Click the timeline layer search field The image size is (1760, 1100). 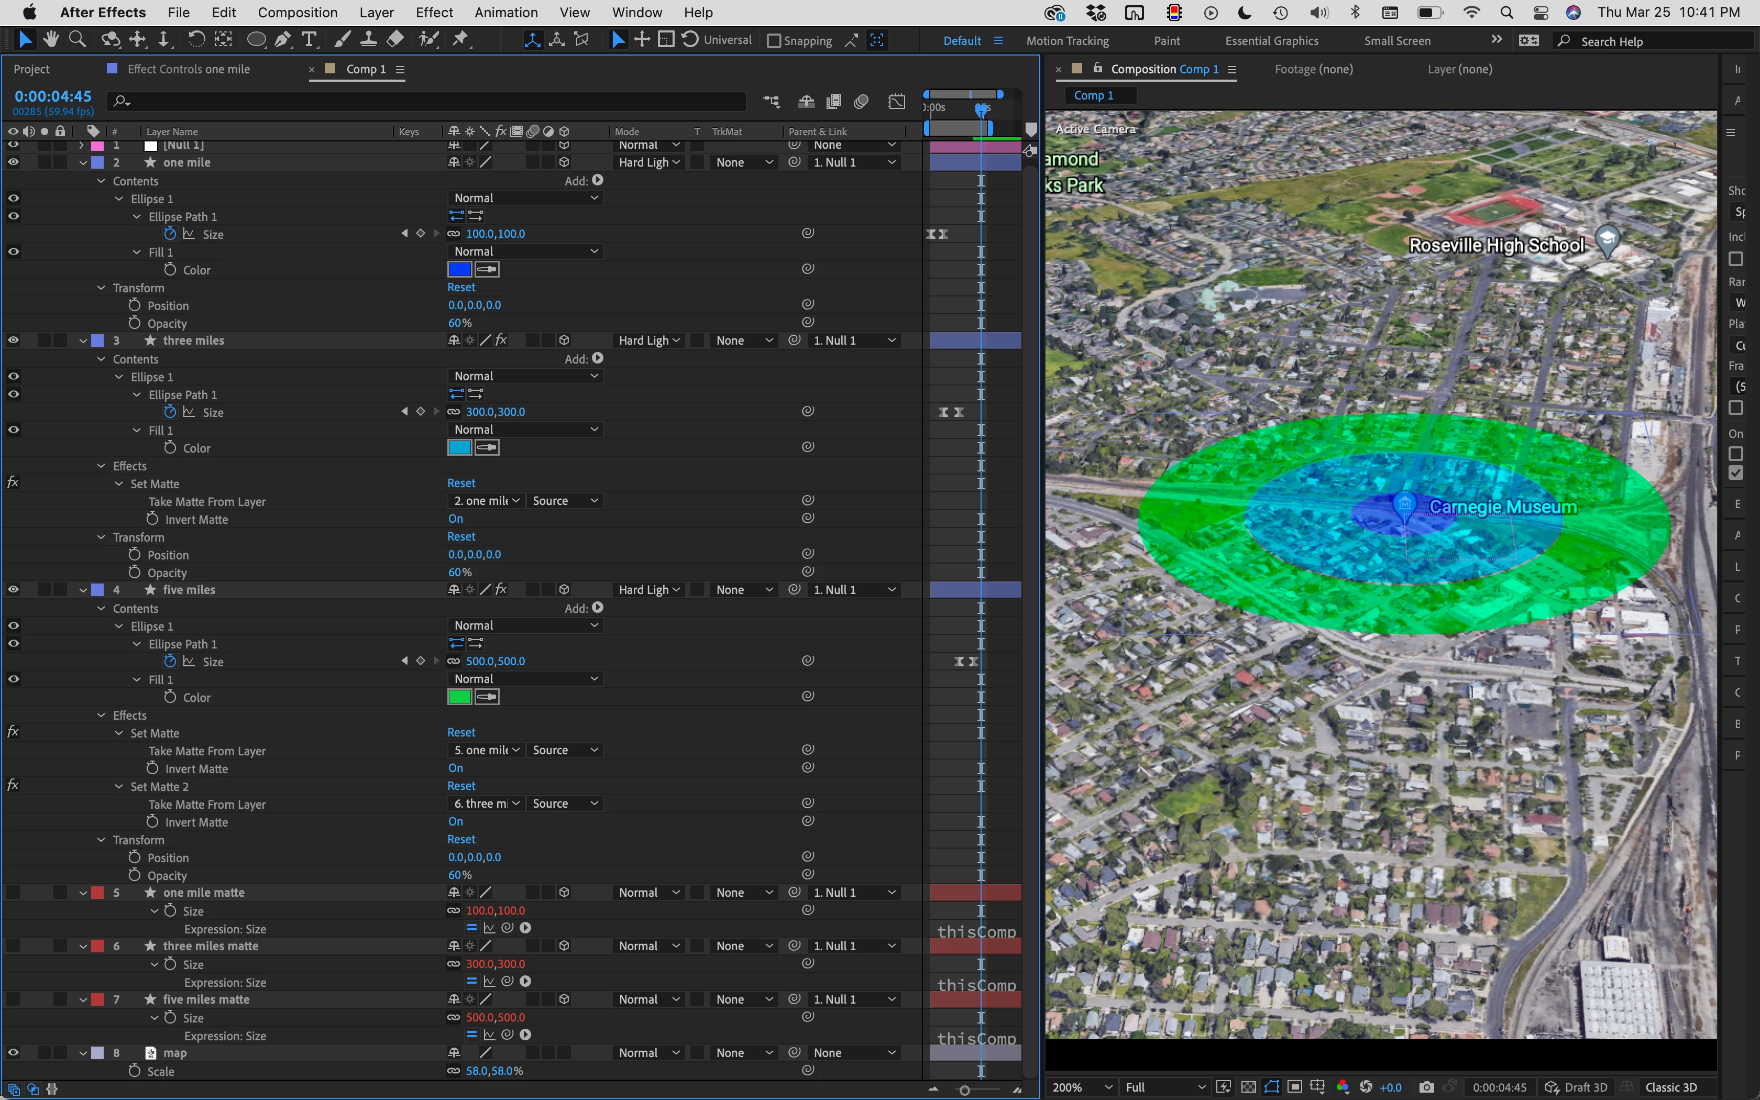tap(429, 101)
